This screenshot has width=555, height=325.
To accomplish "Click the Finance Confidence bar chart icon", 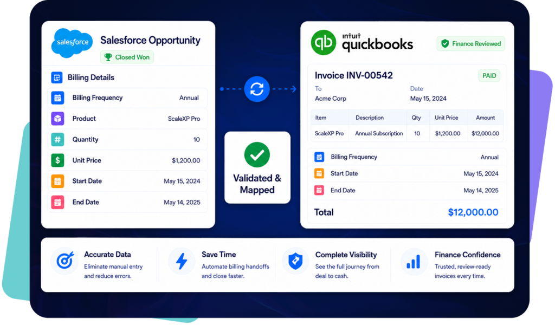I will click(x=414, y=262).
